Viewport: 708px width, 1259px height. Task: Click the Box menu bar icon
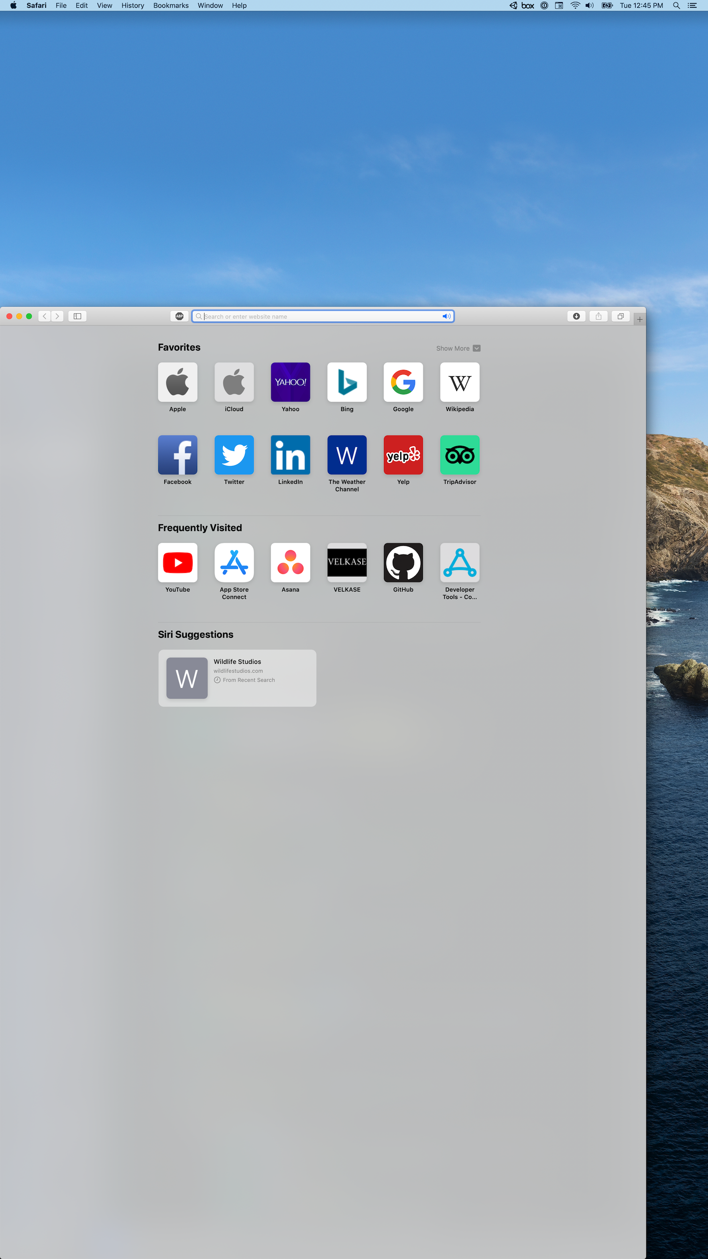tap(528, 5)
